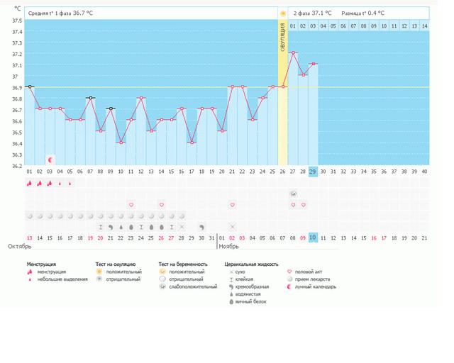The image size is (454, 363).
Task: Click the 37.2 temperature peak point on day 27
Action: [293, 52]
